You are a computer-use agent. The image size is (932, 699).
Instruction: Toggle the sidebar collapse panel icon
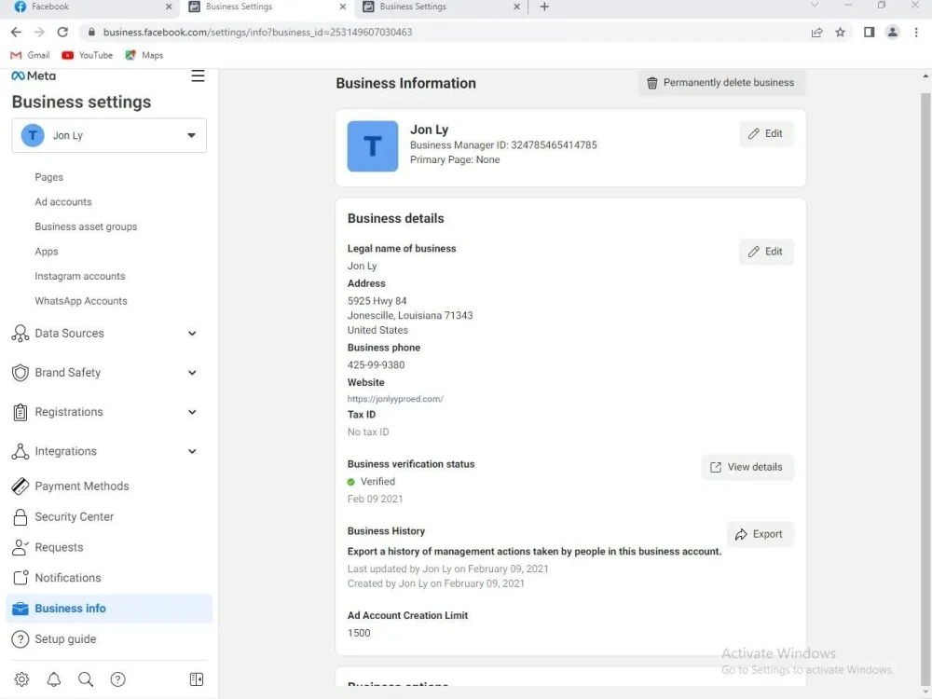point(196,679)
